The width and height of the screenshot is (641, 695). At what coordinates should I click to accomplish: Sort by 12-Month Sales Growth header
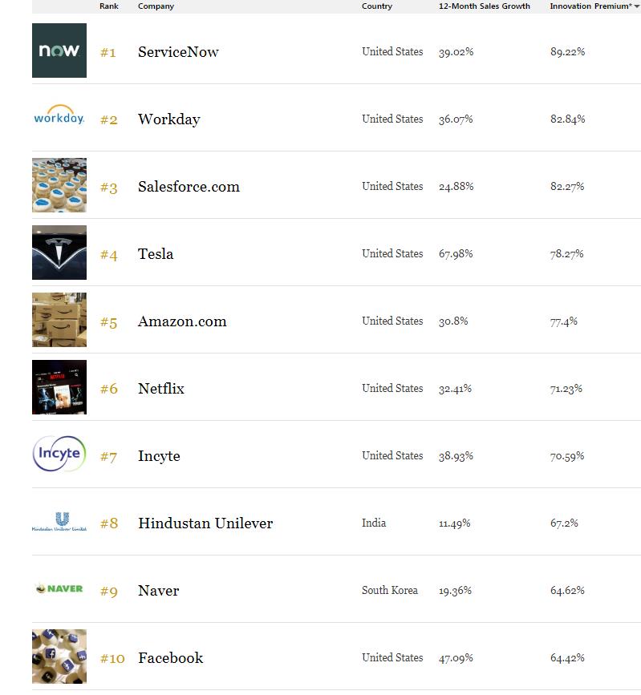[x=485, y=6]
